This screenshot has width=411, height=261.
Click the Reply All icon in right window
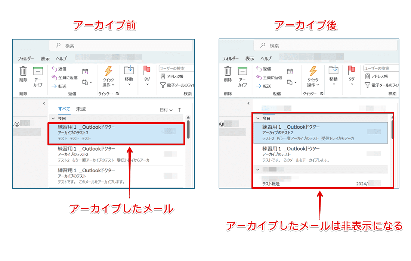[x=259, y=77]
